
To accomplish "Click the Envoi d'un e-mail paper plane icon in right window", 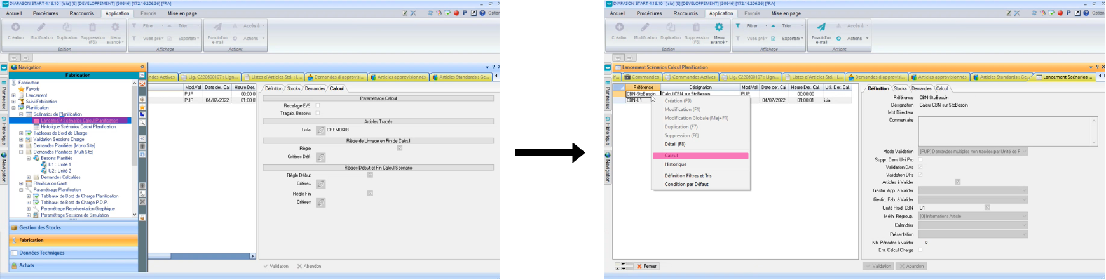I will (x=821, y=27).
